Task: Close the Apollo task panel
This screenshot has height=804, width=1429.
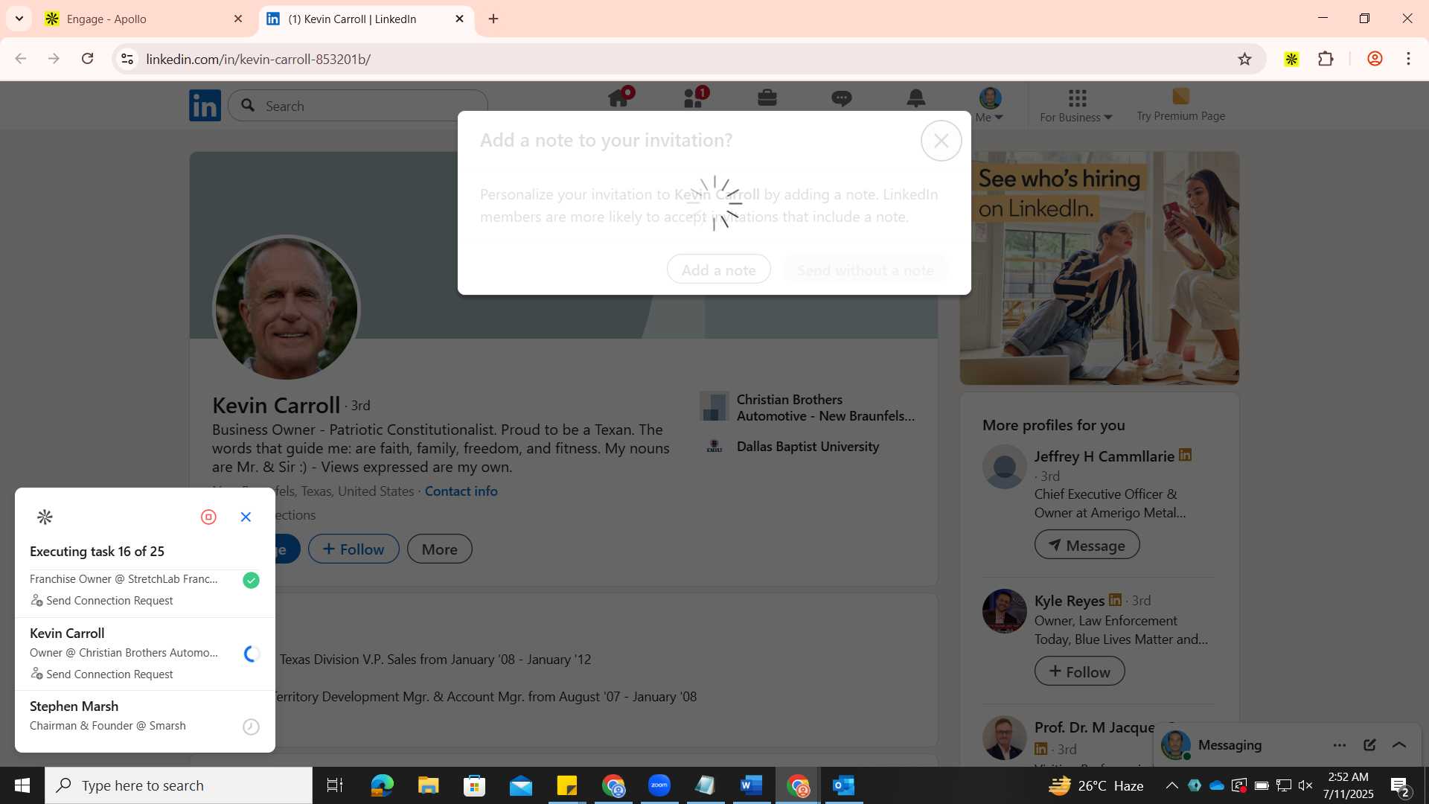Action: click(x=246, y=517)
